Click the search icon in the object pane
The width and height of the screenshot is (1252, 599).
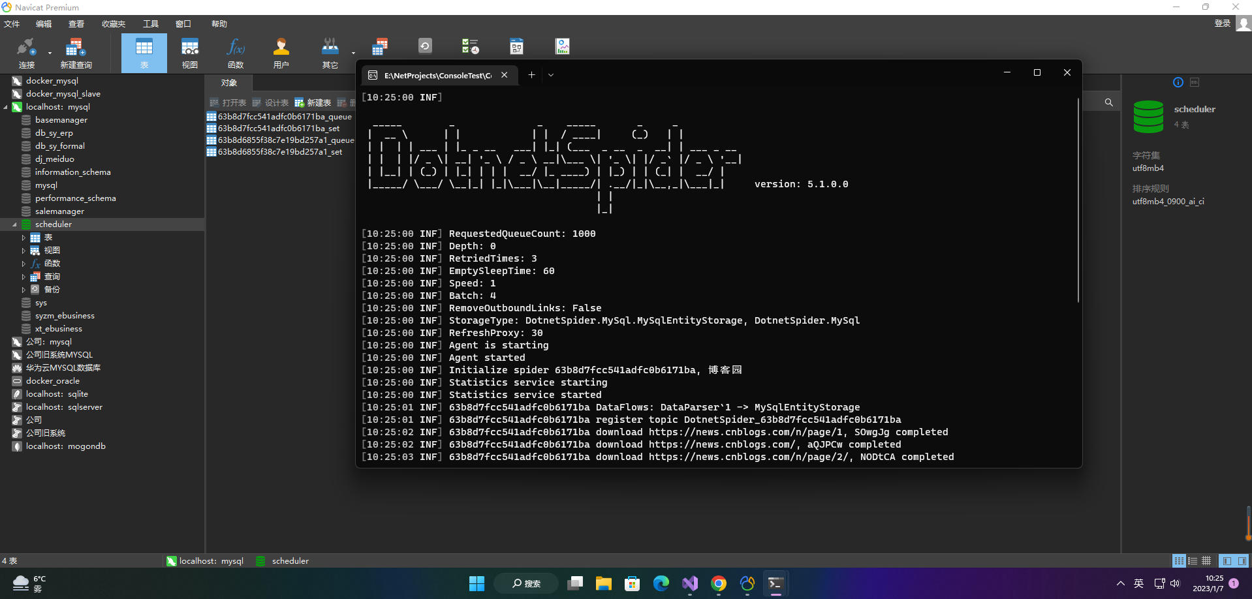[1108, 102]
